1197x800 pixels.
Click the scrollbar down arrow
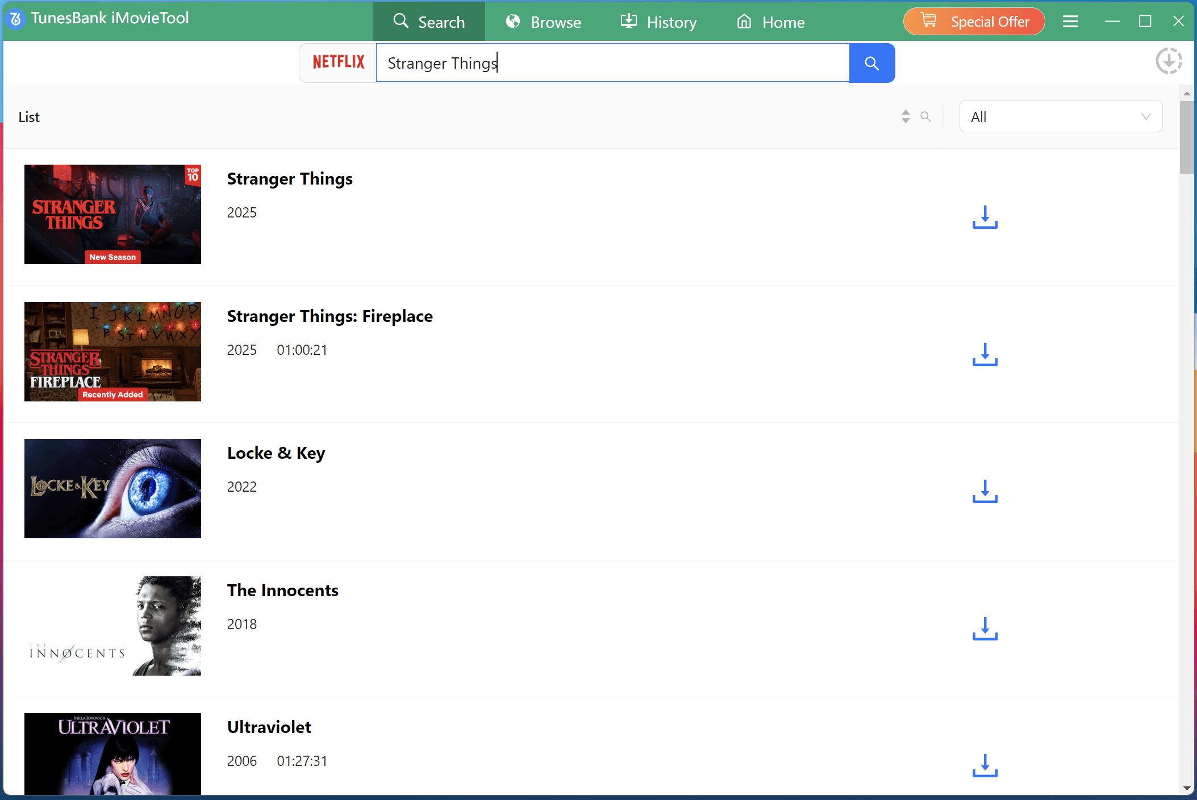(x=1186, y=788)
